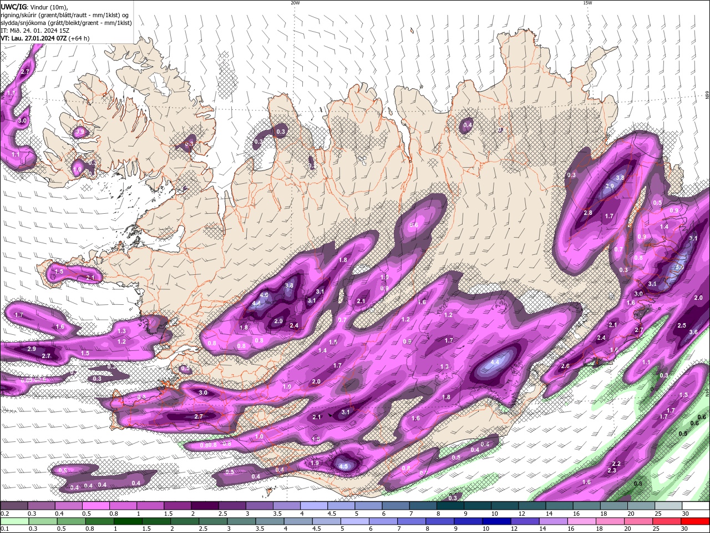Select the dark teal 8–9 swatch in the upper legend row
The image size is (710, 533).
tap(450, 506)
